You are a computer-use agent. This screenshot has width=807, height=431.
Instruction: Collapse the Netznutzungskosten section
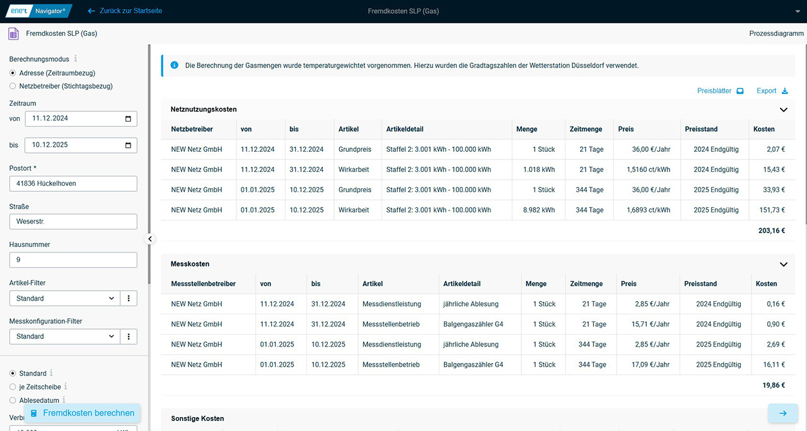pyautogui.click(x=784, y=110)
